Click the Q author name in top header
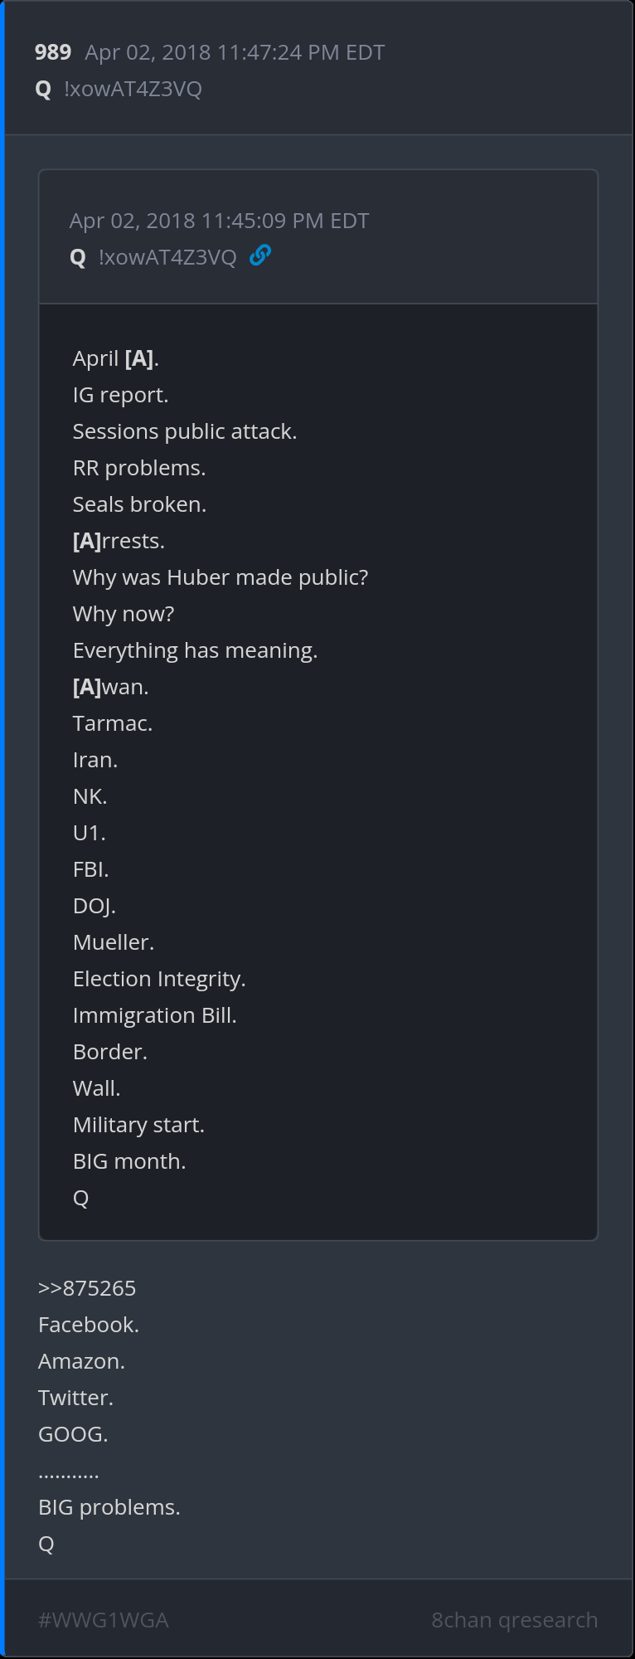Image resolution: width=635 pixels, height=1659 pixels. coord(44,90)
